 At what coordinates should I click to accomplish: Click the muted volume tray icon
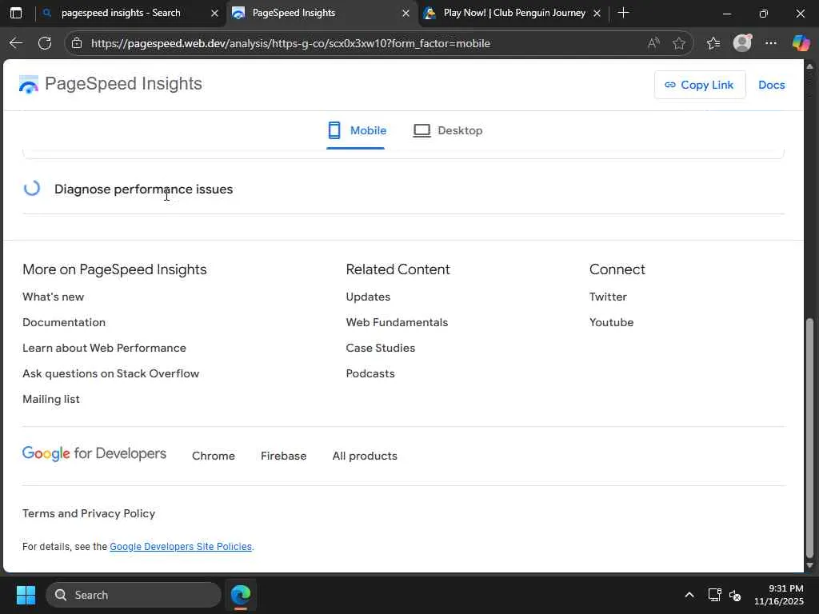pyautogui.click(x=735, y=595)
